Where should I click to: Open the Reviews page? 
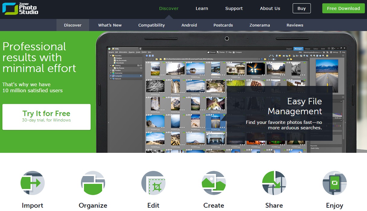295,25
